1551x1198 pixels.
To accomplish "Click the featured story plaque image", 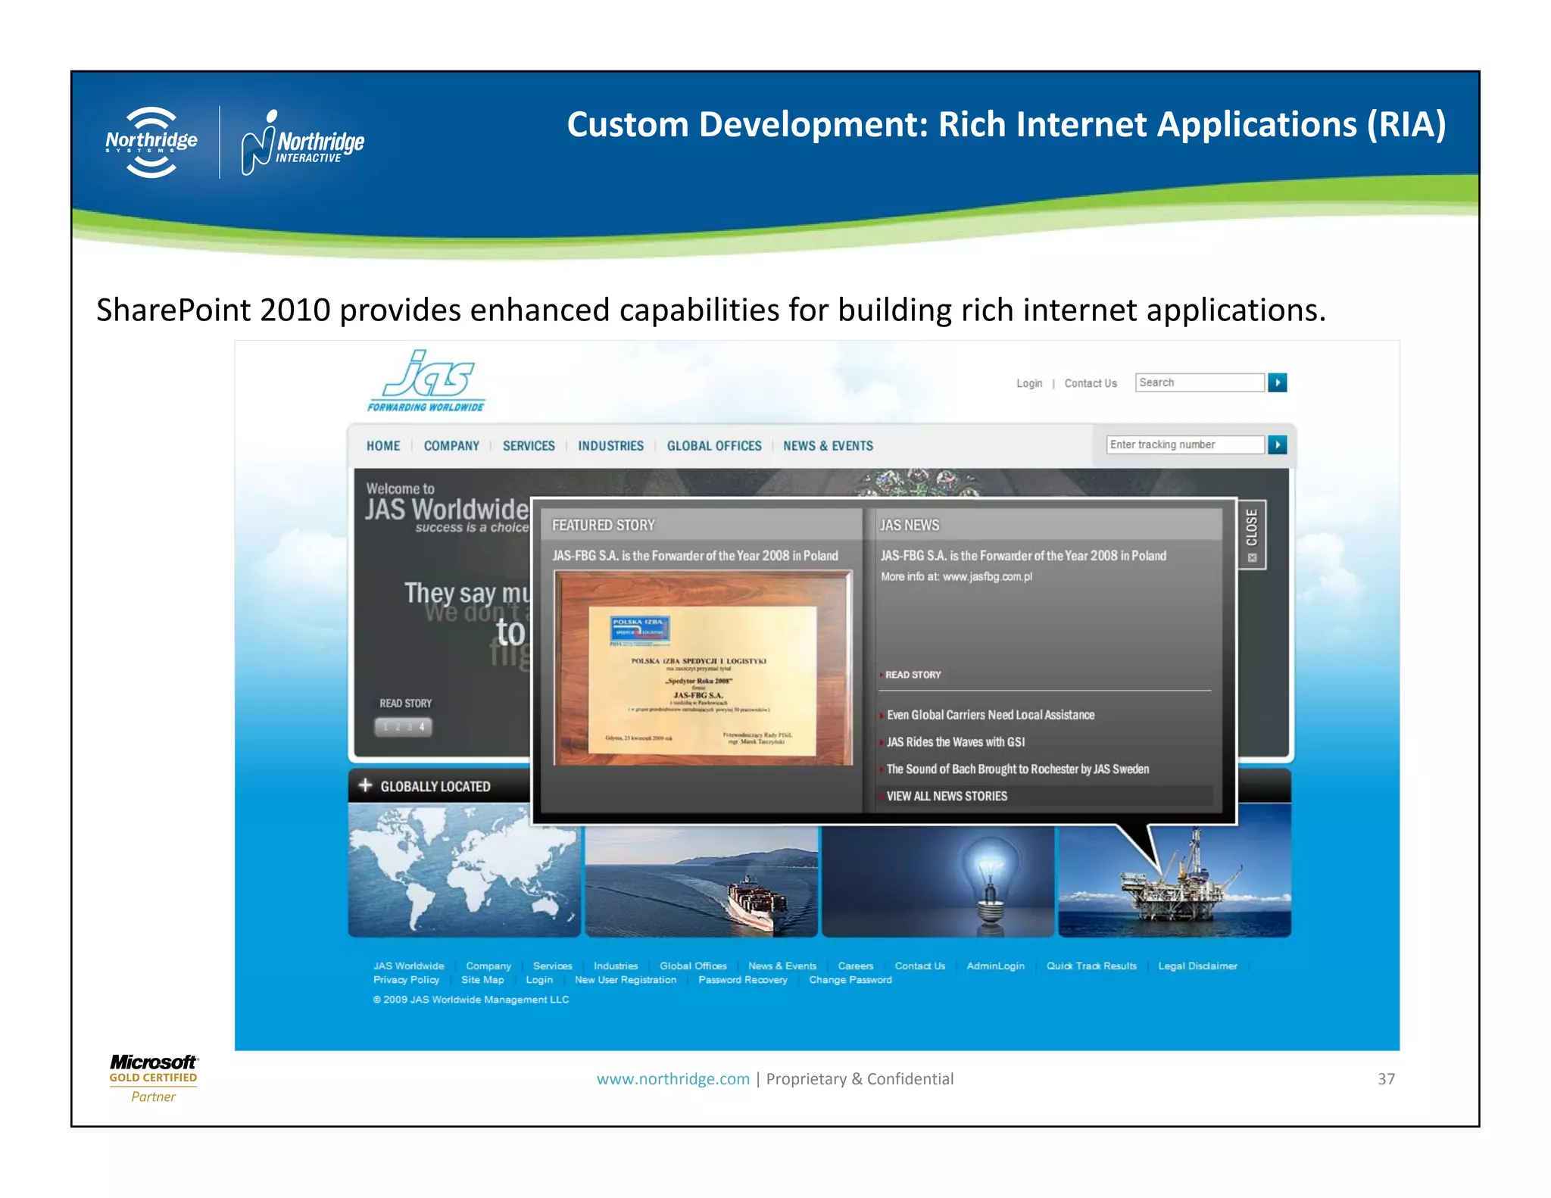I will click(703, 668).
